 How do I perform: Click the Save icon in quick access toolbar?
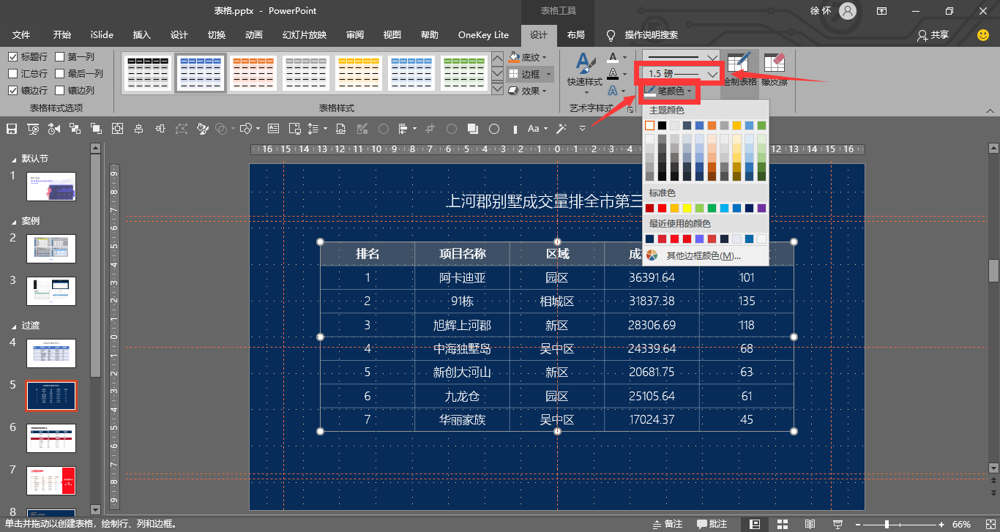[12, 129]
